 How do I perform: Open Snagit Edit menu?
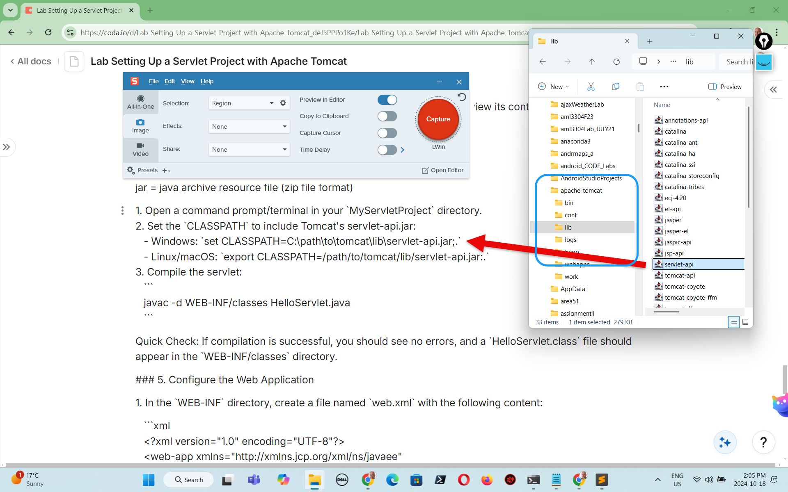click(170, 81)
